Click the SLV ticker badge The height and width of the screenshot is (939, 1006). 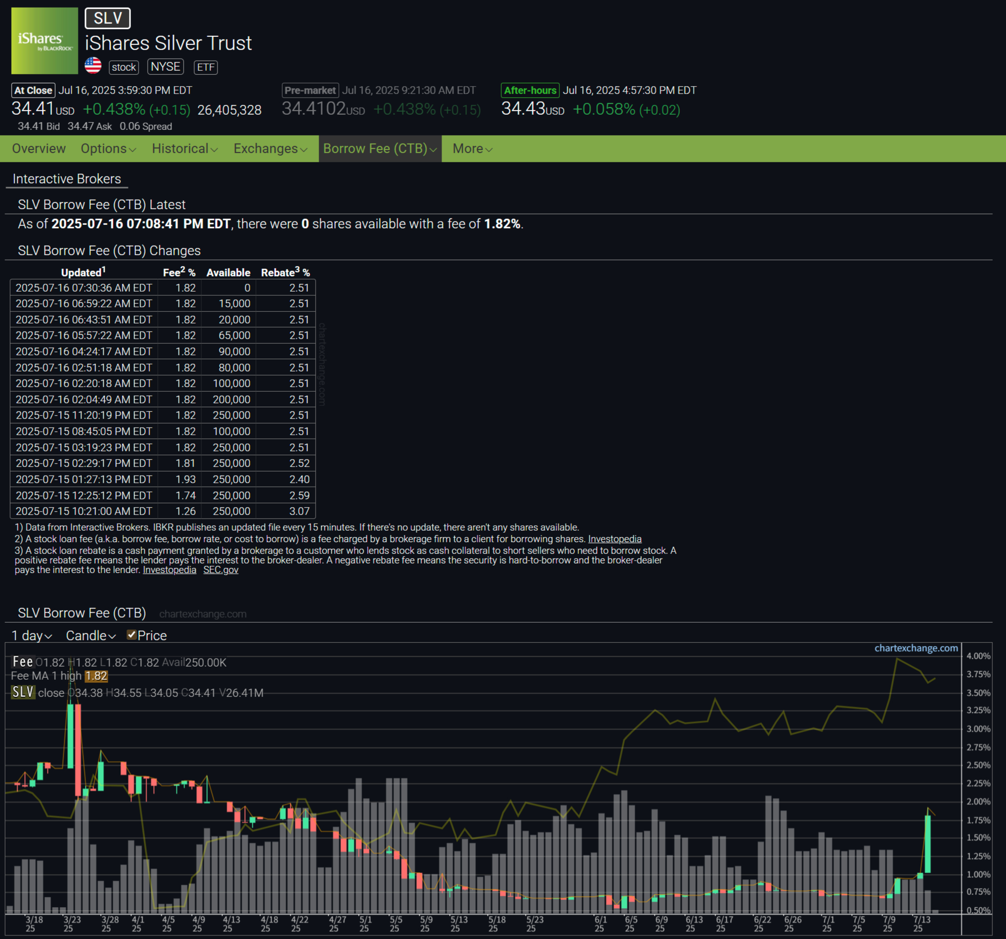pos(107,18)
